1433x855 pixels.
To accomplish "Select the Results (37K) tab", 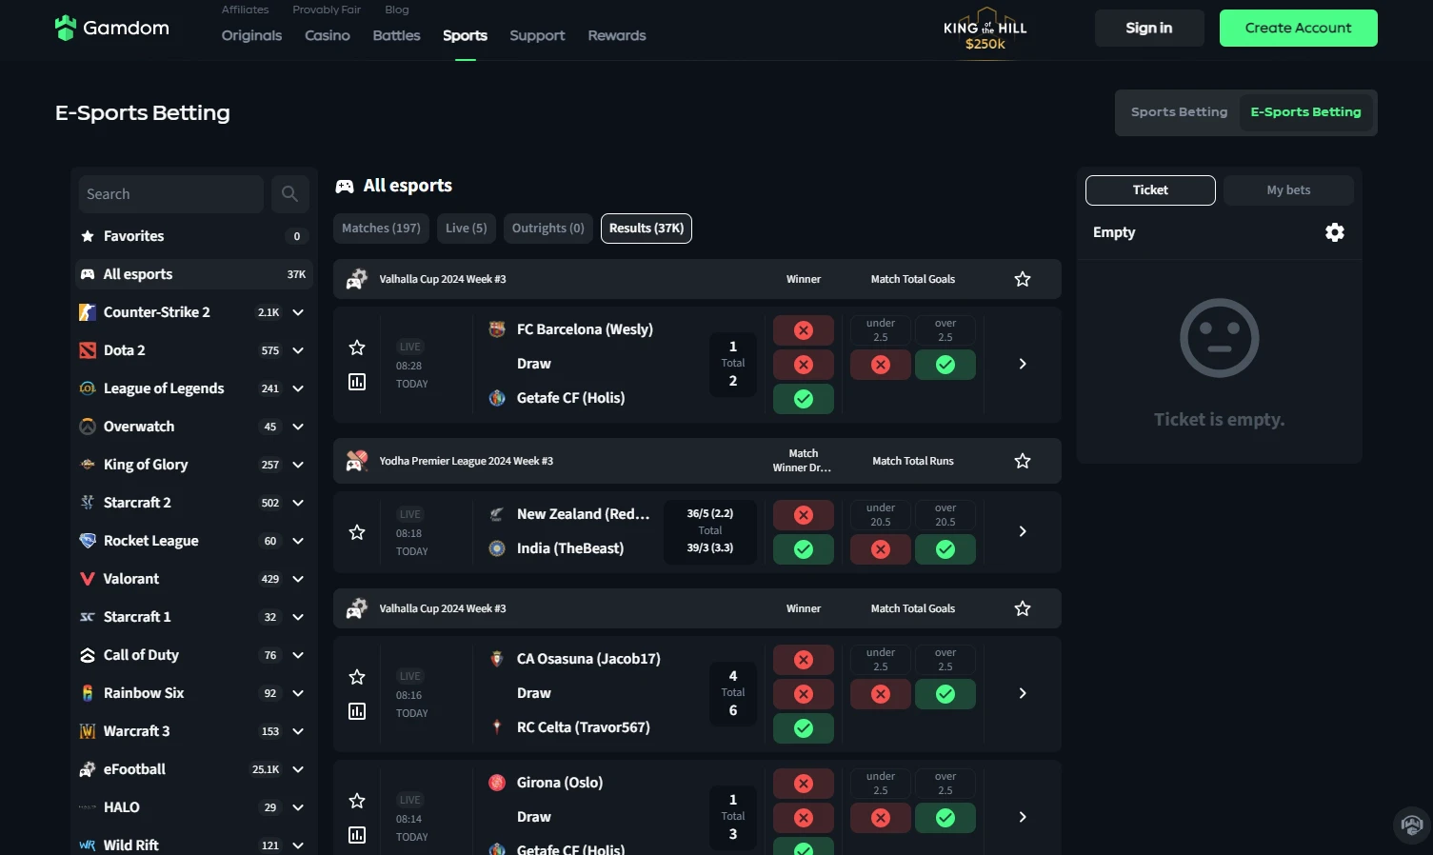I will [647, 229].
